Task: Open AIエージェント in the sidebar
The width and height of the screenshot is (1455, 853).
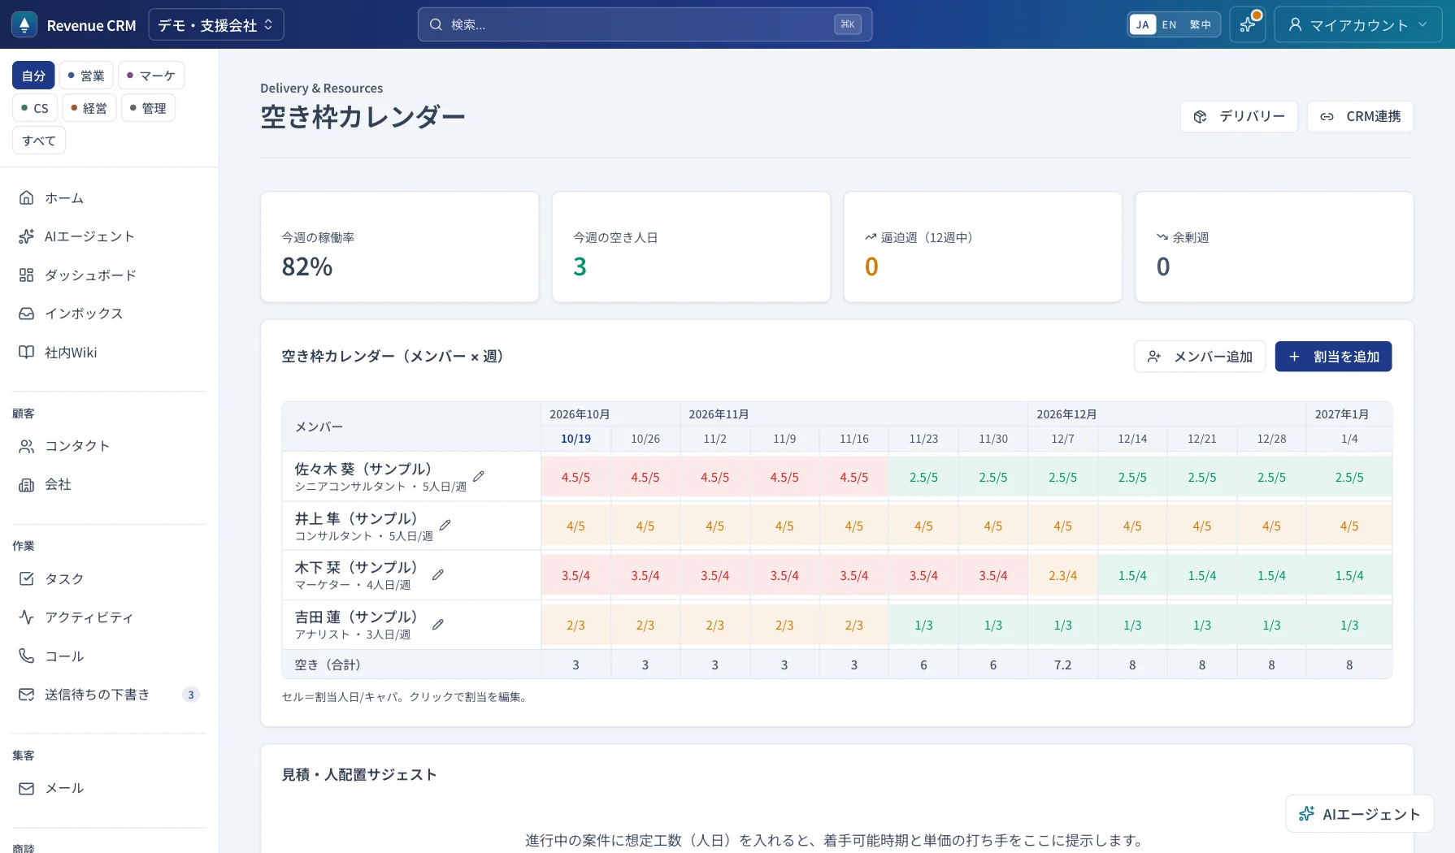Action: tap(109, 236)
